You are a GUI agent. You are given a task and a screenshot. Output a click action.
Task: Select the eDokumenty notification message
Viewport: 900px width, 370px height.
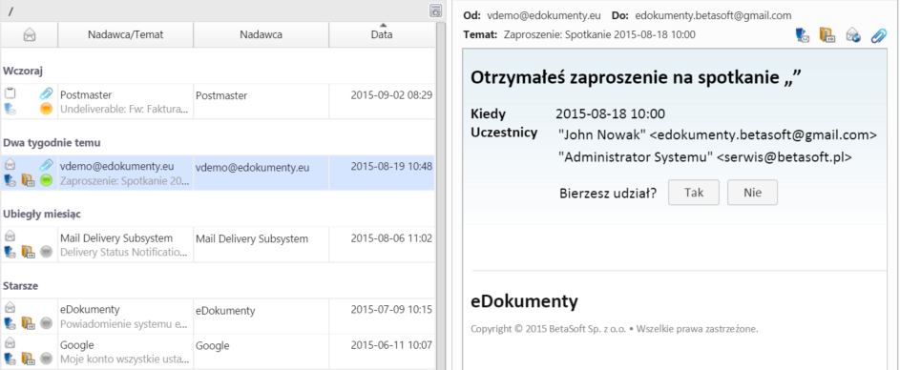tap(218, 316)
